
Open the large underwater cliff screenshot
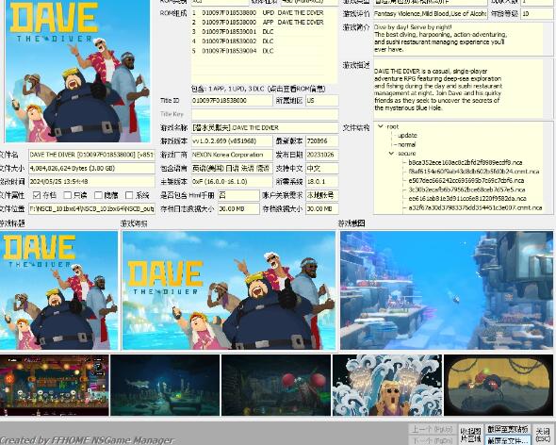(x=447, y=290)
